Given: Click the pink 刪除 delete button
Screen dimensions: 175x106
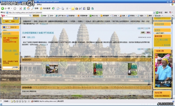Looking at the screenshot, I should tap(148, 32).
